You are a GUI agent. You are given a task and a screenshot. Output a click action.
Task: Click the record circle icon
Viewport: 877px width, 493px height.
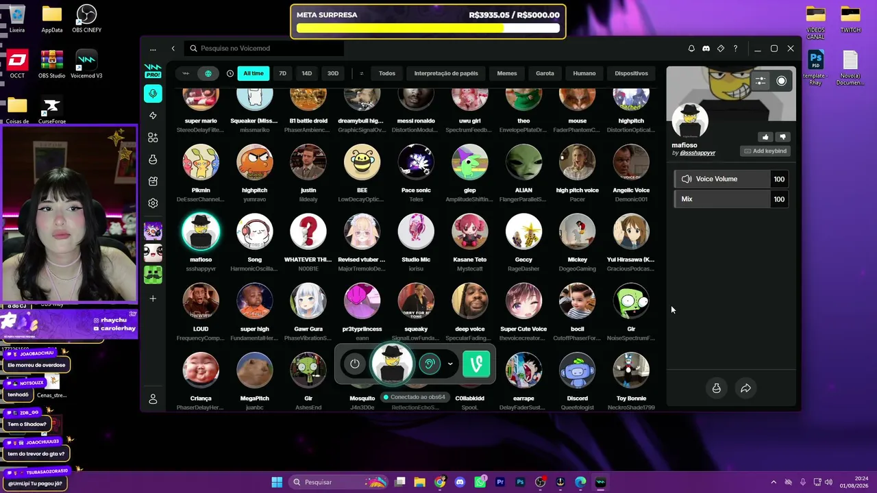tap(781, 81)
